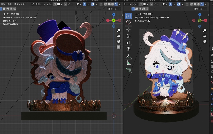Open the World properties tab
This screenshot has height=134, width=213.
[212, 82]
